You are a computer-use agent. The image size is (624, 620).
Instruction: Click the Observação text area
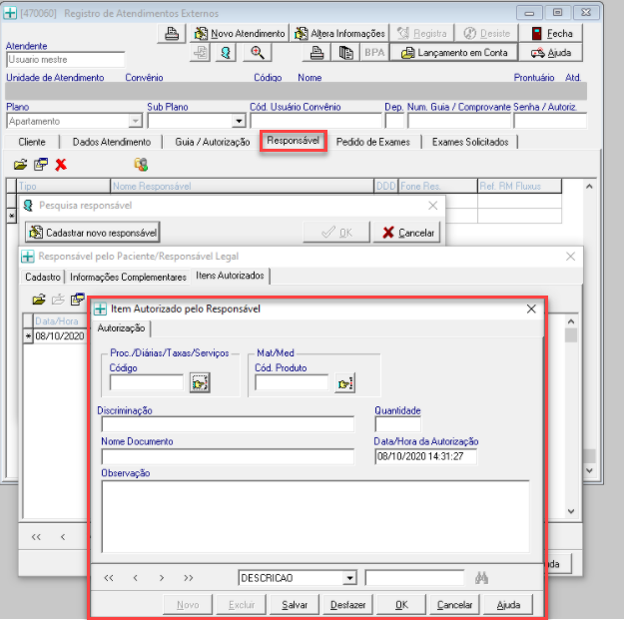pos(315,516)
